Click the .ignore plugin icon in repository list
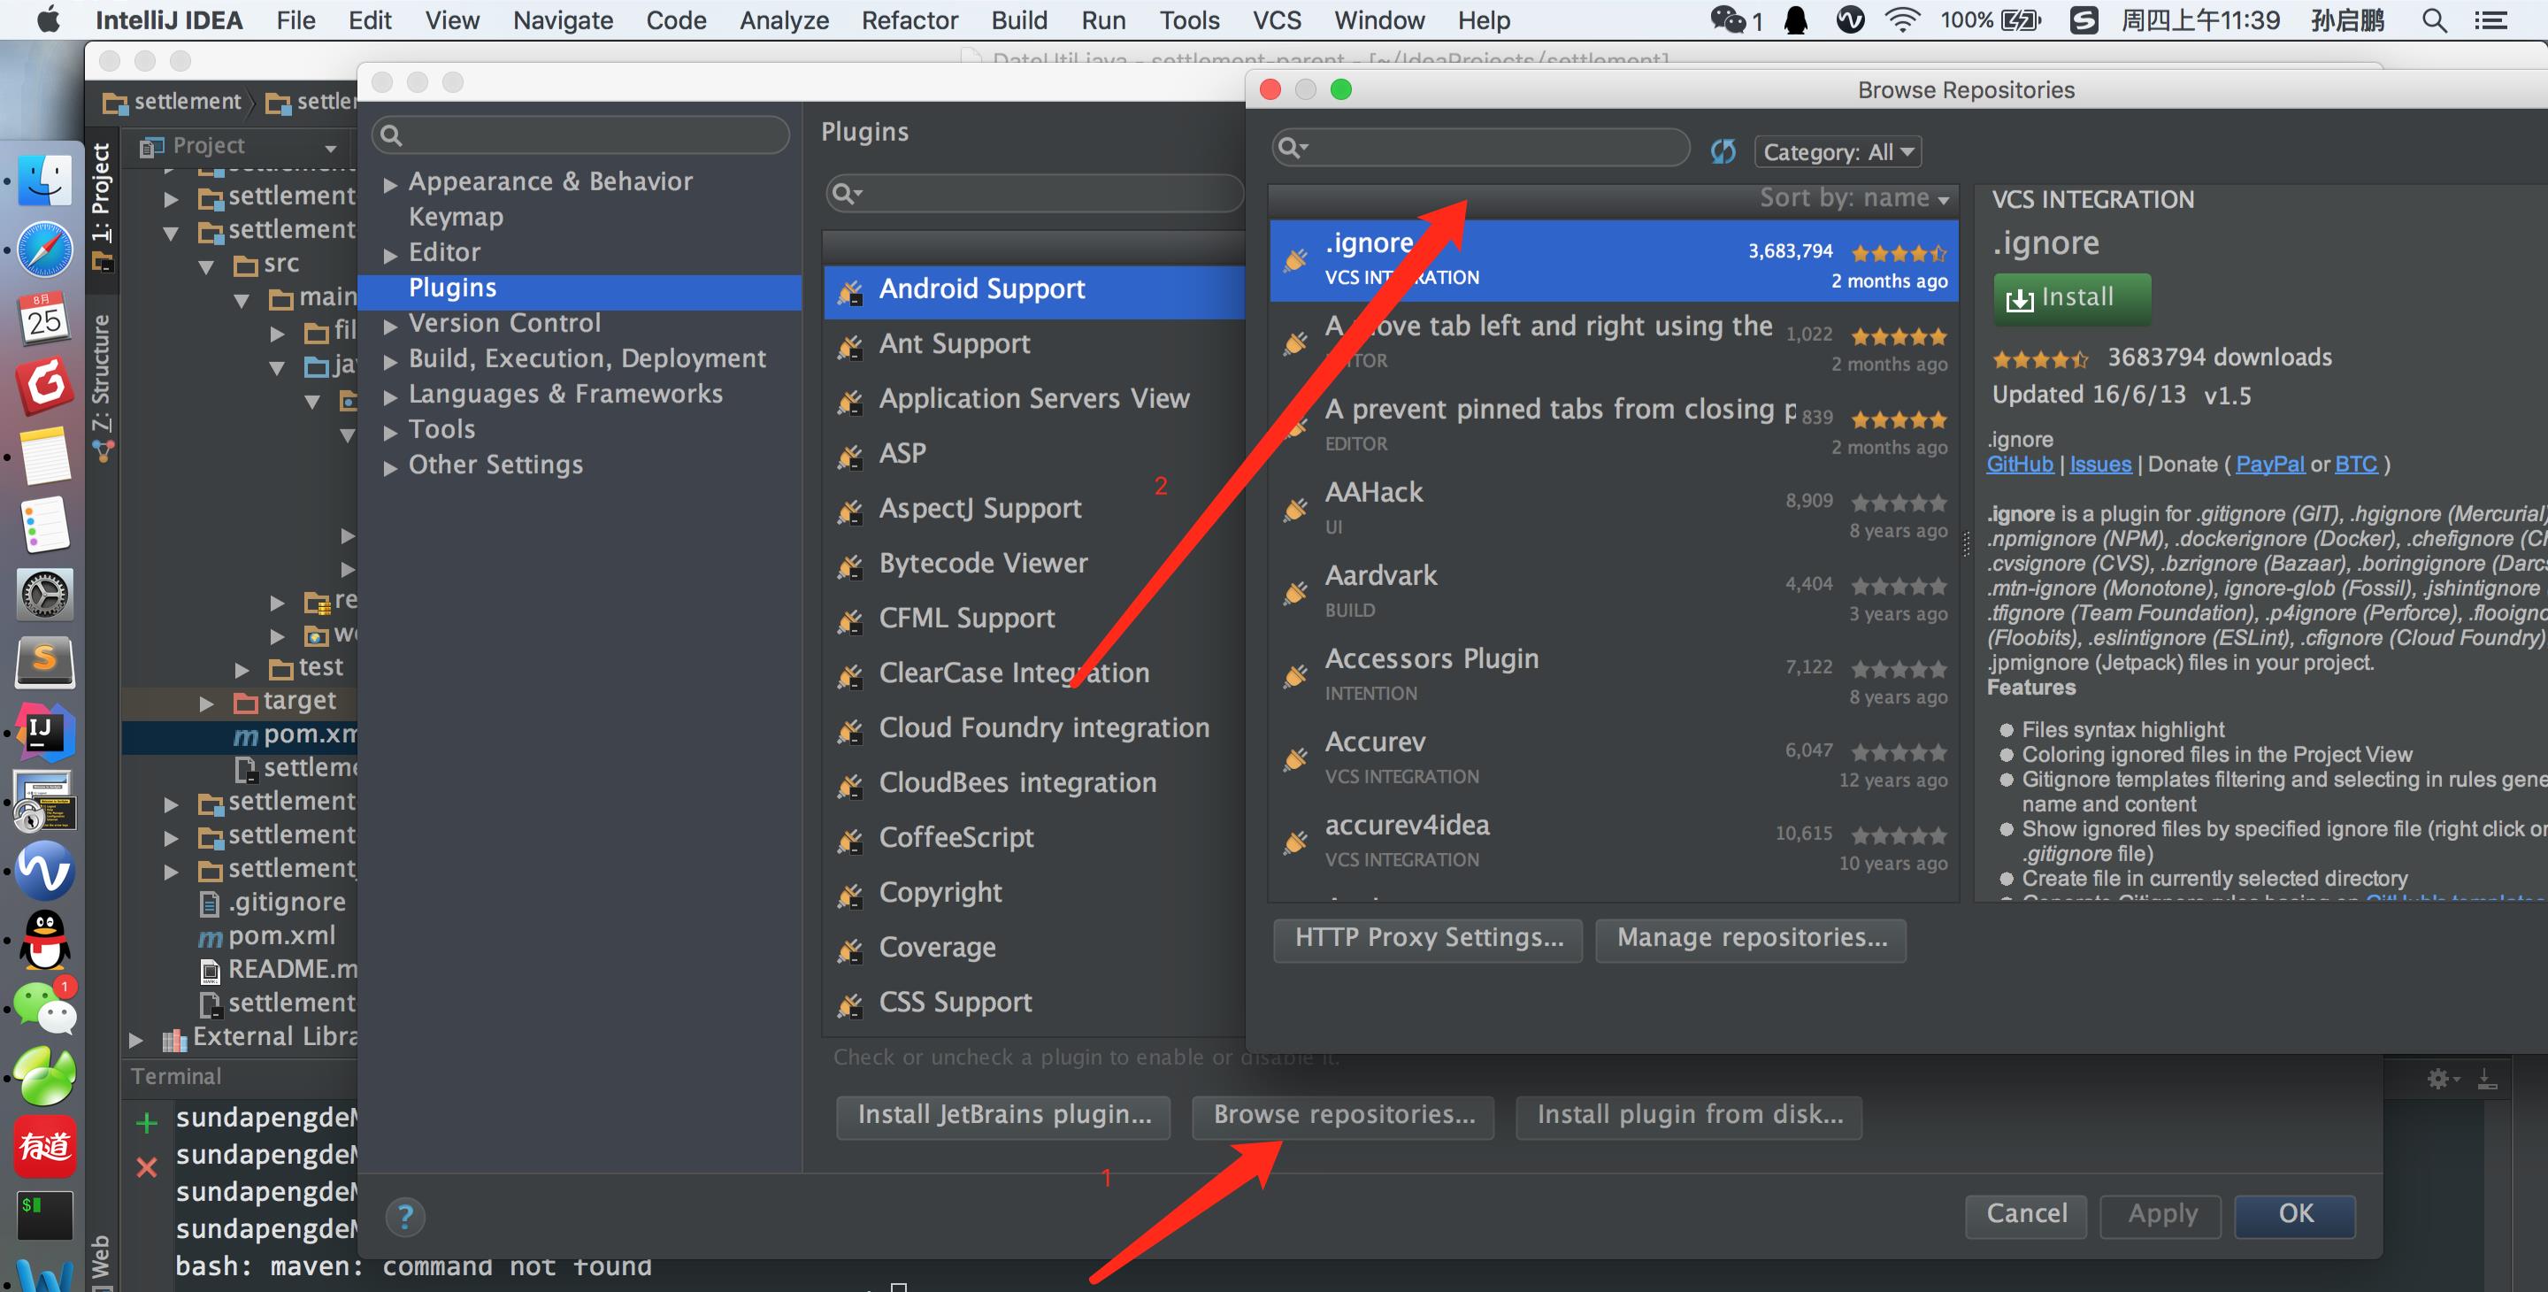This screenshot has height=1292, width=2548. coord(1294,261)
